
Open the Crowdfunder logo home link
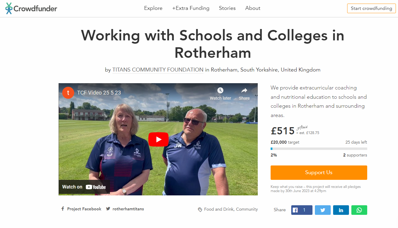coord(31,8)
